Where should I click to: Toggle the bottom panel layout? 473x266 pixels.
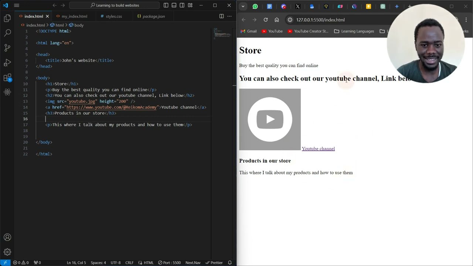tap(174, 5)
